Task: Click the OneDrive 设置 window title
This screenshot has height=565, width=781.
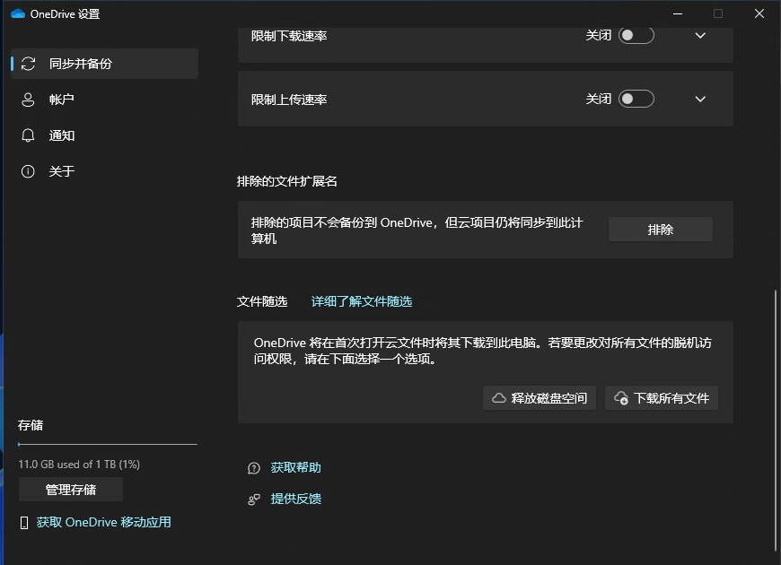Action: [x=65, y=14]
